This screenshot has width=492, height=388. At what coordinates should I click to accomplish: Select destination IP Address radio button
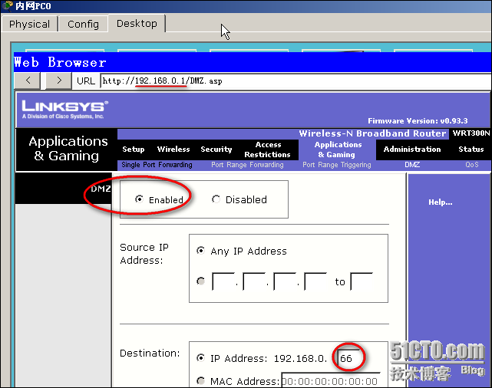coord(200,357)
